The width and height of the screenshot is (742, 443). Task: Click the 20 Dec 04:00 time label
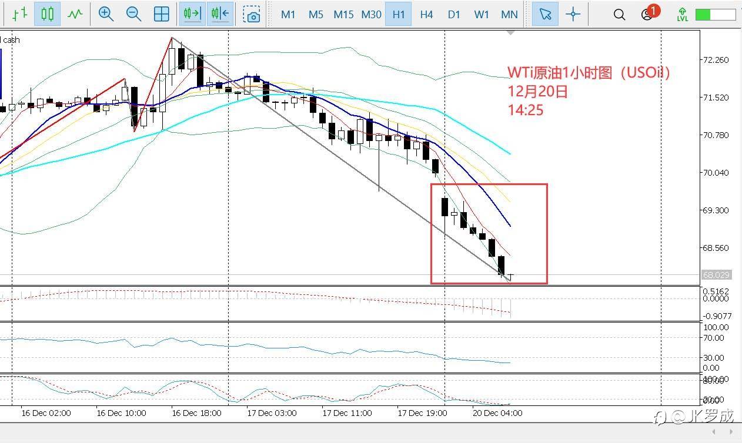(497, 413)
